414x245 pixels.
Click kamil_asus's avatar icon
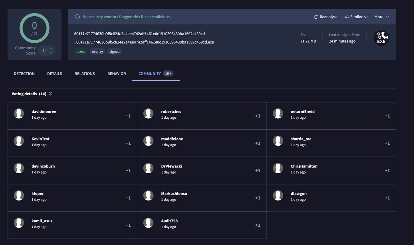pyautogui.click(x=19, y=223)
